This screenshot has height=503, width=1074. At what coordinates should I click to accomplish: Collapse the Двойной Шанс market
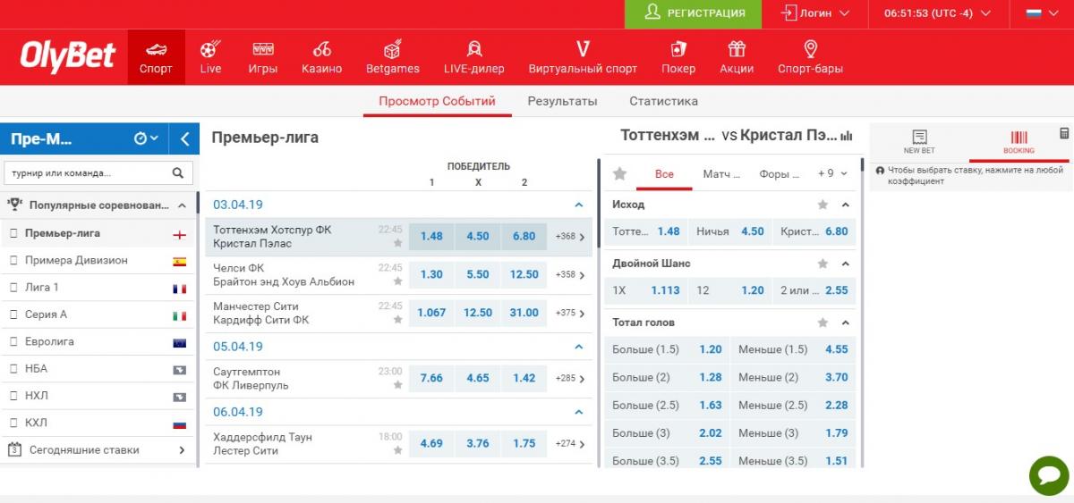coord(846,264)
